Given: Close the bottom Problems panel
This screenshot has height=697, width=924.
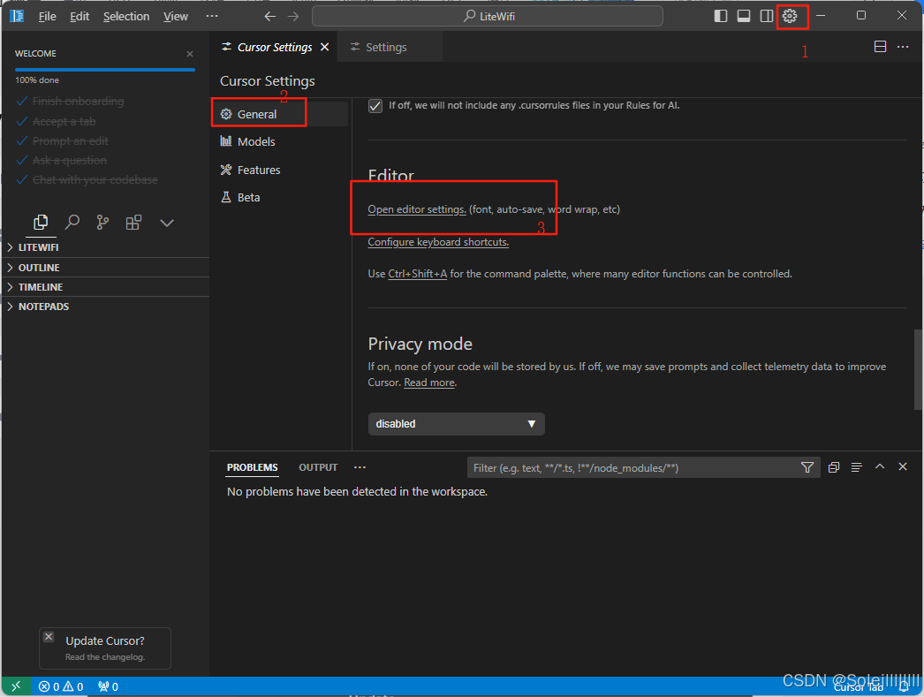Looking at the screenshot, I should 902,466.
